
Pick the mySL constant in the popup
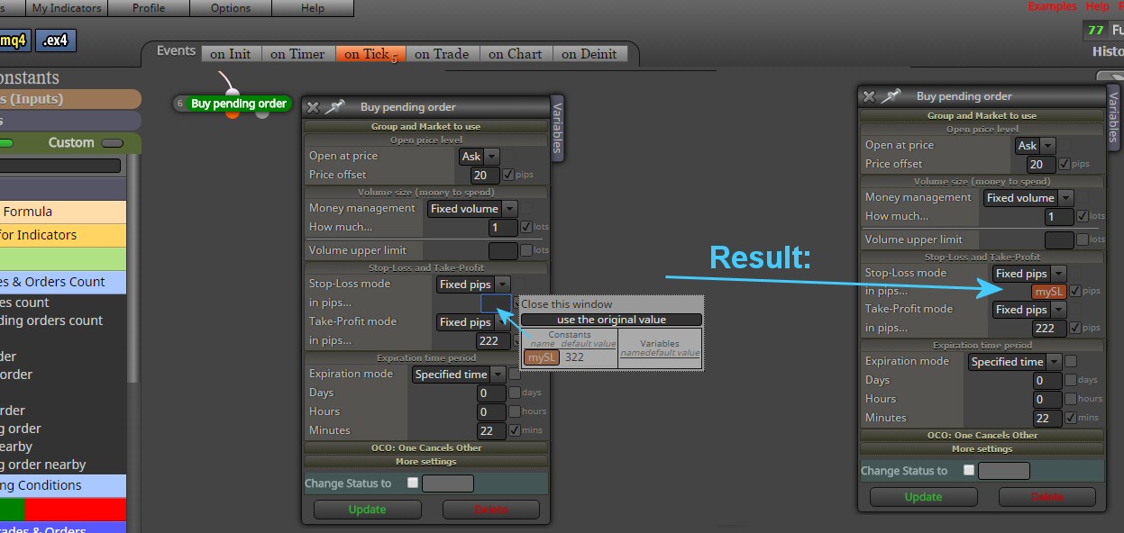click(543, 357)
